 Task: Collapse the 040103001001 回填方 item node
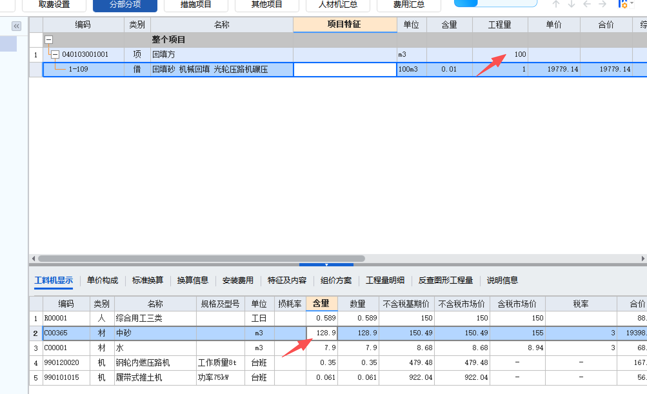[x=55, y=54]
